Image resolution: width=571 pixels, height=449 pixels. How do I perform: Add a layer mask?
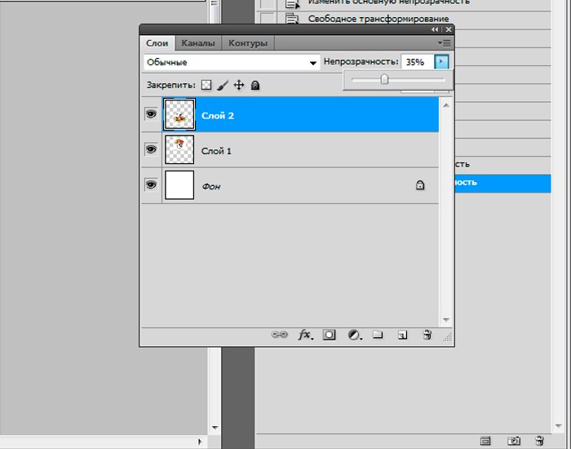[329, 335]
